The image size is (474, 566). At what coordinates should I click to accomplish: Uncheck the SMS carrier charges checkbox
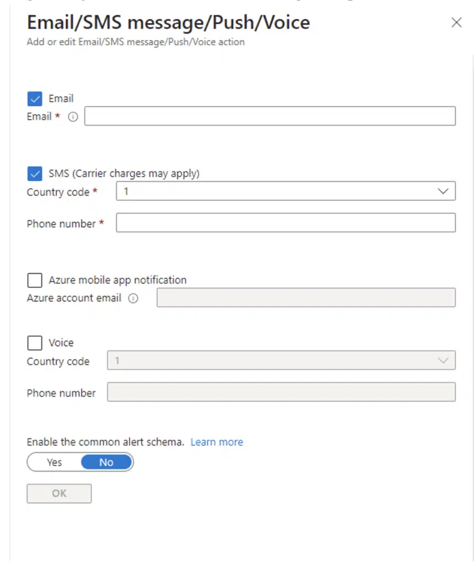(x=35, y=174)
